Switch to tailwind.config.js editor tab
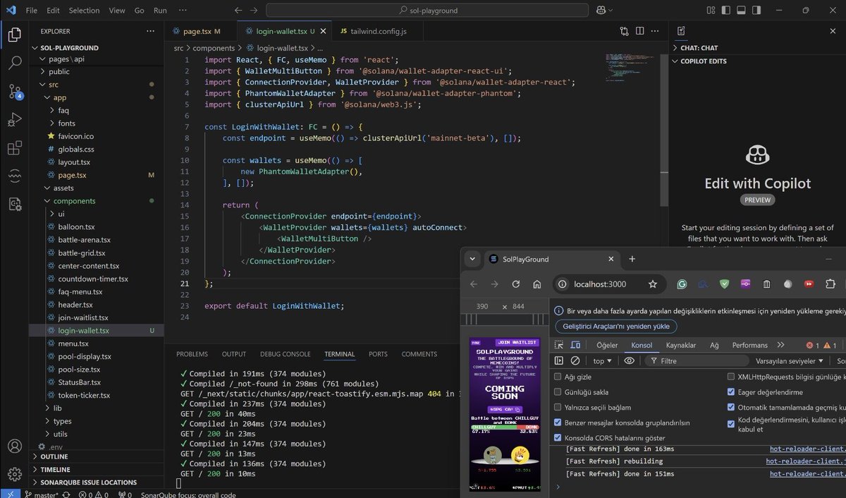This screenshot has height=498, width=846. pyautogui.click(x=379, y=32)
